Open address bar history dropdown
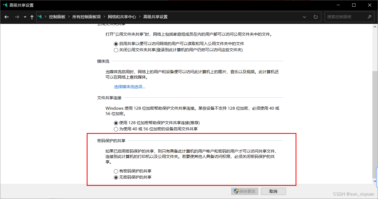The image size is (378, 199). point(304,17)
